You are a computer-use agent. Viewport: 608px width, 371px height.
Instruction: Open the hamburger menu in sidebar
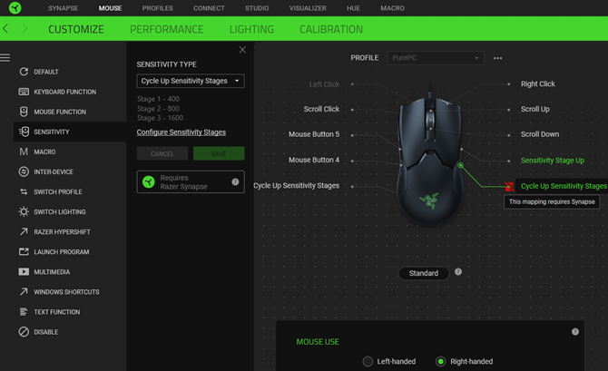(x=5, y=58)
